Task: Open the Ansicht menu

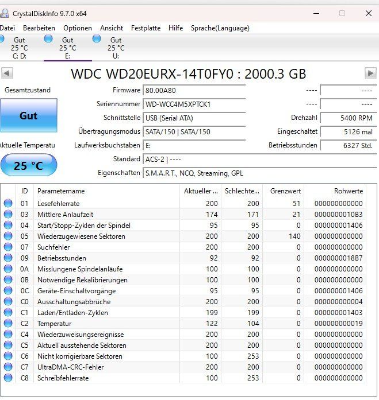Action: tap(112, 28)
